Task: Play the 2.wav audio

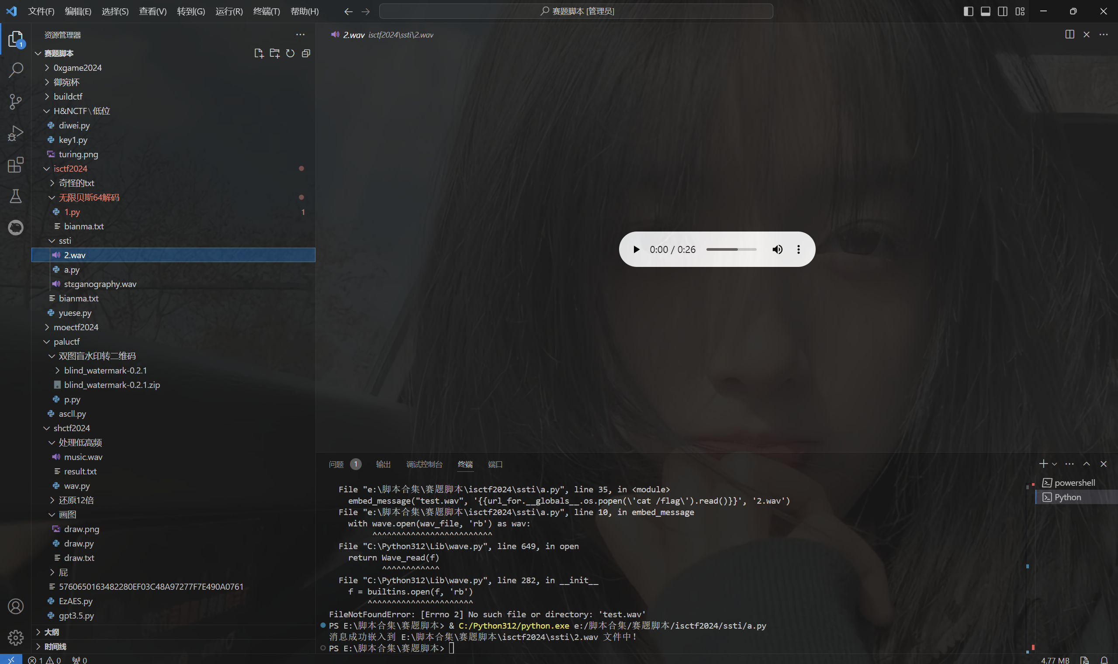Action: 636,249
